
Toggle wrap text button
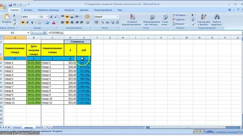(x=87, y=17)
